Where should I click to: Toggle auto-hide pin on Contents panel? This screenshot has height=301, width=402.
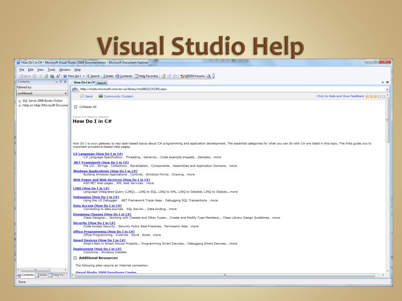point(61,82)
